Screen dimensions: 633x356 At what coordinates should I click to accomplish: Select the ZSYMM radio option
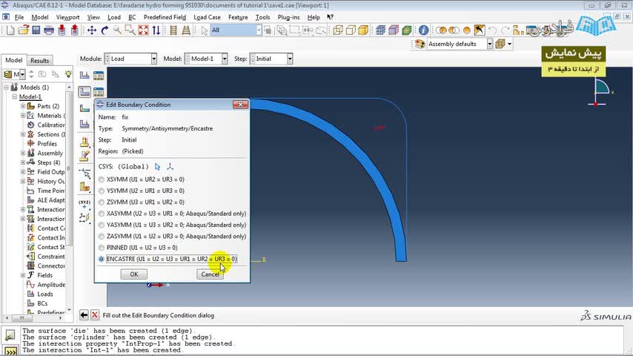(102, 202)
